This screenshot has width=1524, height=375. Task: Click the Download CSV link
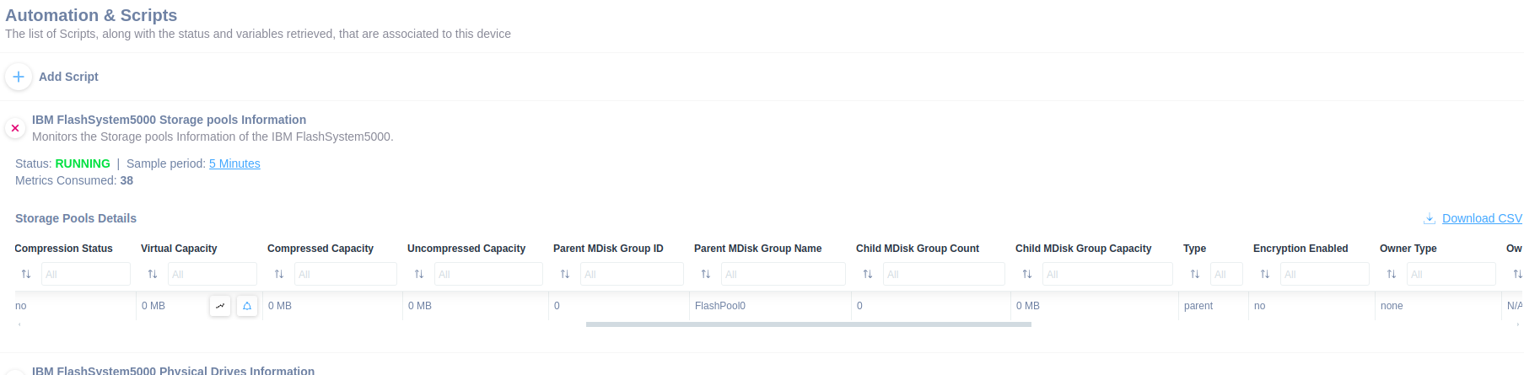[x=1482, y=218]
